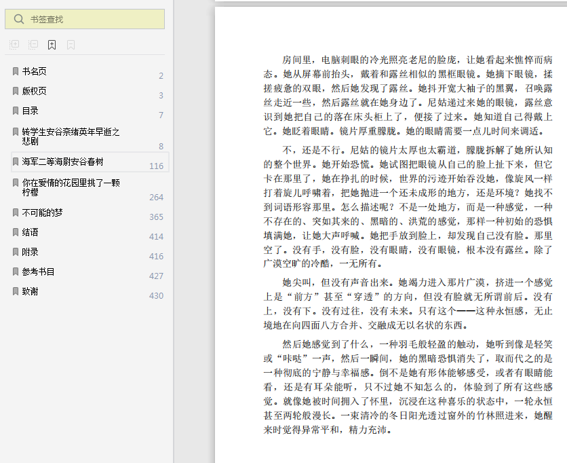Viewport: 567px width, 463px height.
Task: Open the 致谢 bookmark
Action: pos(30,291)
